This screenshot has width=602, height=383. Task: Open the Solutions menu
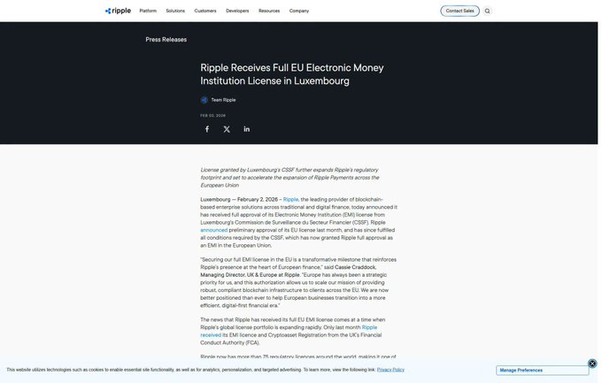tap(175, 11)
